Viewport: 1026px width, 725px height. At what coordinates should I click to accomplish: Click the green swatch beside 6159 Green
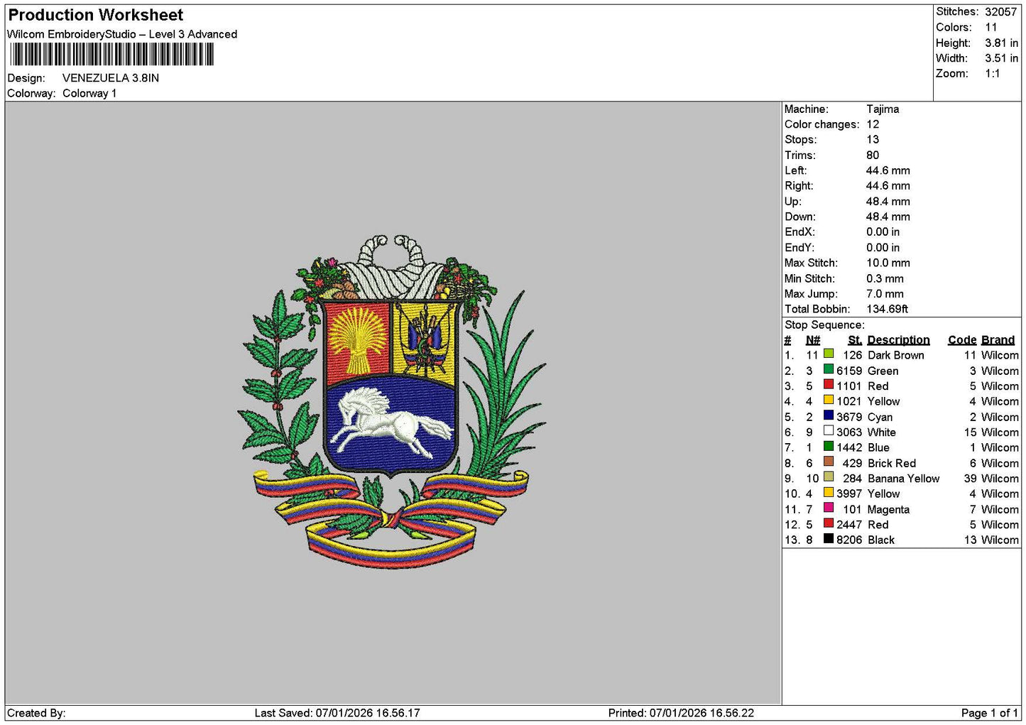coord(829,369)
